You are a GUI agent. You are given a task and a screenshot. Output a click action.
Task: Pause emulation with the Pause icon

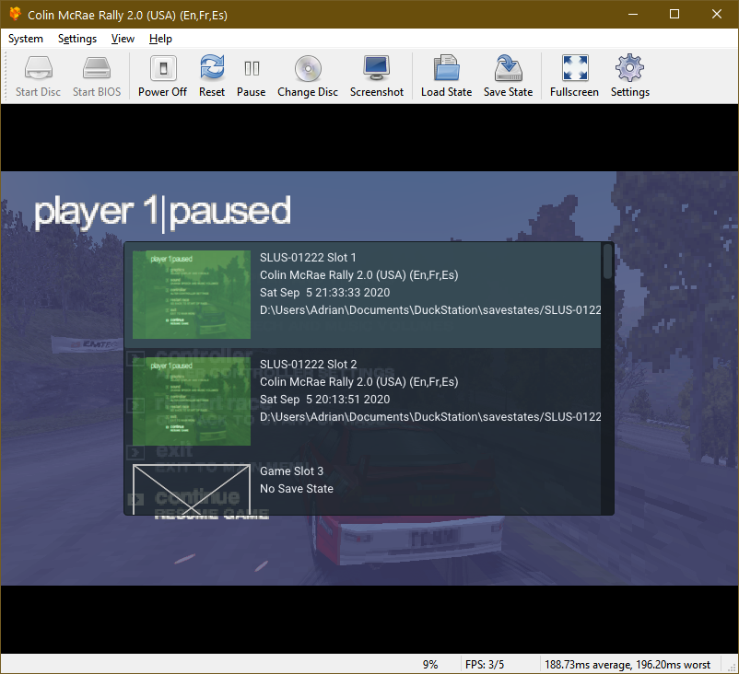coord(252,76)
